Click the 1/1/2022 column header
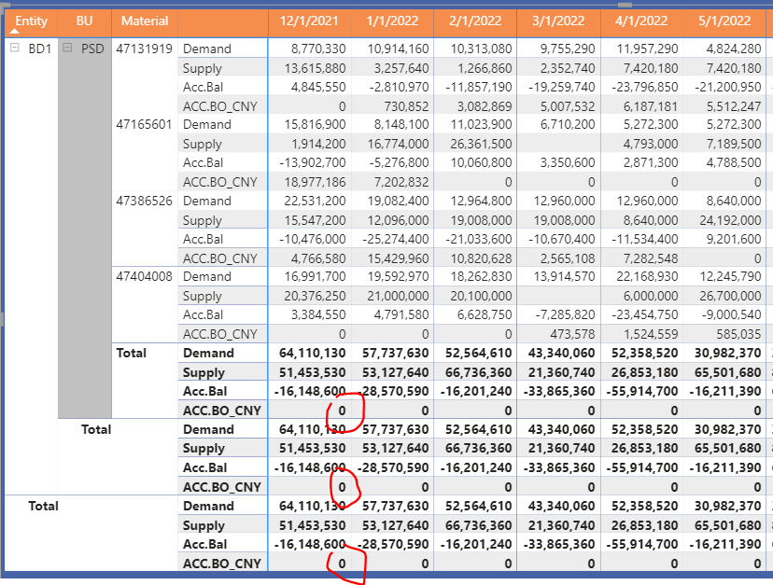This screenshot has height=585, width=773. (392, 21)
